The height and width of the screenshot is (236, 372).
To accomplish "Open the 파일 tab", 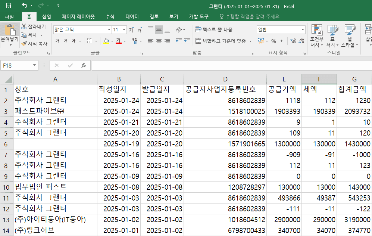I will point(9,17).
